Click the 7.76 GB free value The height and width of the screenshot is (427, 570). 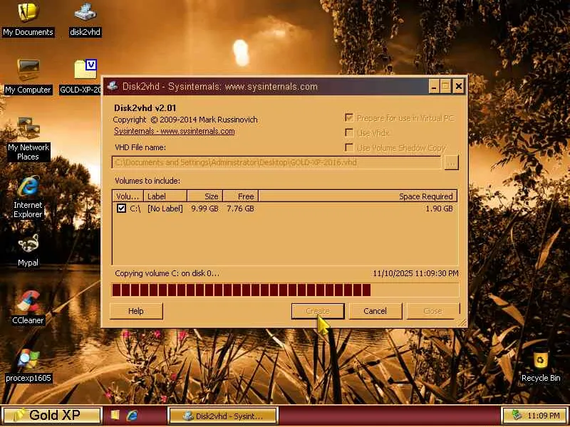(240, 209)
